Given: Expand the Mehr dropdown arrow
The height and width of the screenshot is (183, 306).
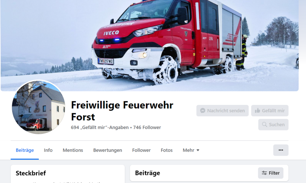Looking at the screenshot, I should (198, 150).
